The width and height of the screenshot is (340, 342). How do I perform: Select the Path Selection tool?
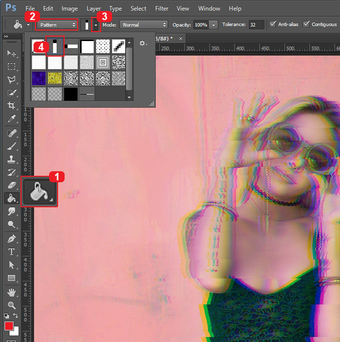[12, 265]
